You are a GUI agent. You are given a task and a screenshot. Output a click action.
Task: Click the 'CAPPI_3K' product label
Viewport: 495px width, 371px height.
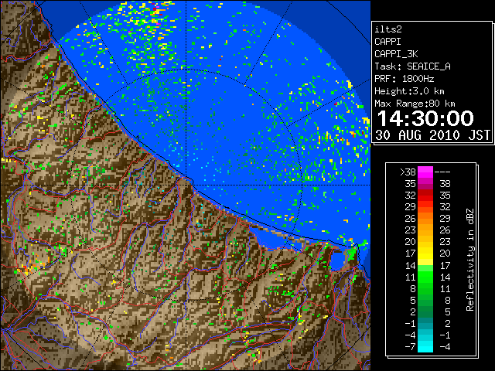396,54
